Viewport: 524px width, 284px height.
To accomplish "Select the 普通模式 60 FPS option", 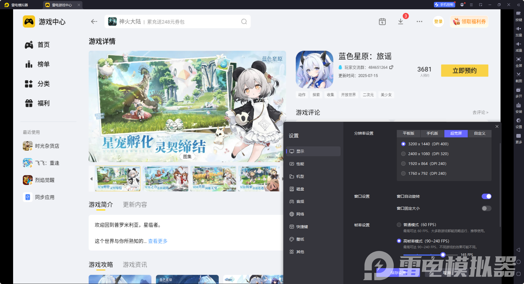I will [399, 224].
